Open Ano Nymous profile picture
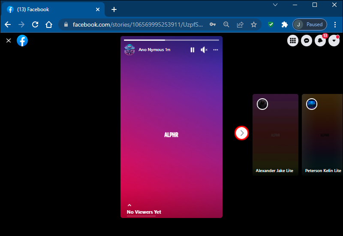 129,50
